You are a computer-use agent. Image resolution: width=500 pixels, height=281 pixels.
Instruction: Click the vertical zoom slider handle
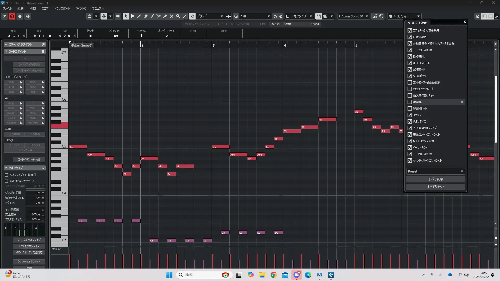point(496,238)
